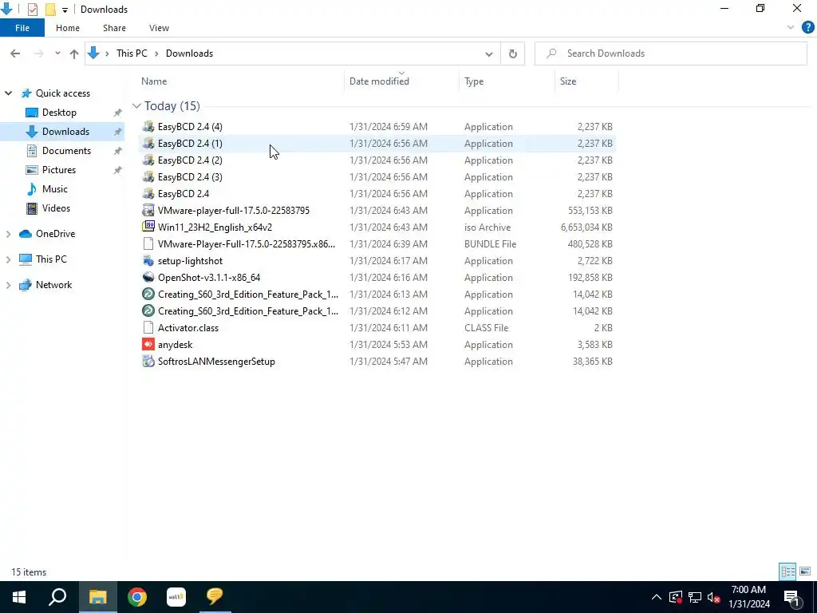Collapse the Today (15) group
This screenshot has width=817, height=613.
136,106
